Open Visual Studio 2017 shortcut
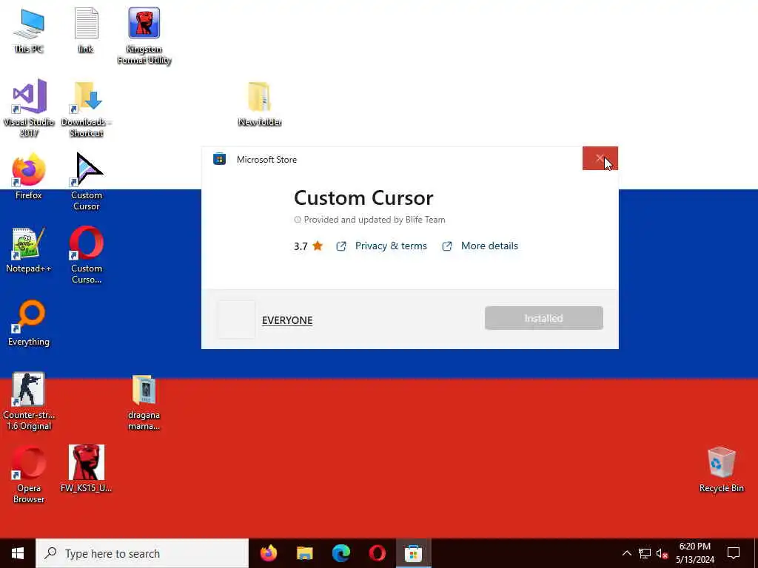The image size is (758, 568). (29, 108)
